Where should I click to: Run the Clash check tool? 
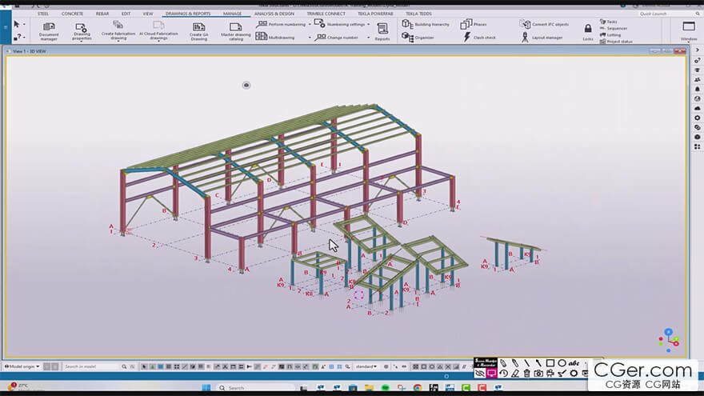coord(467,37)
